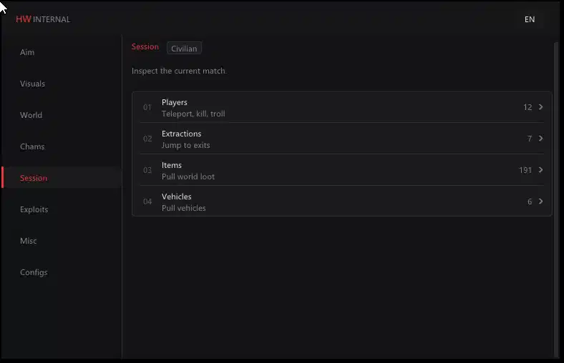The width and height of the screenshot is (564, 363).
Task: Click the row number 01
Action: click(147, 107)
